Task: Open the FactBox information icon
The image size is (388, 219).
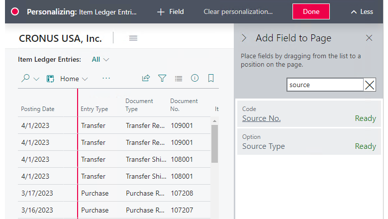Action: coord(194,78)
